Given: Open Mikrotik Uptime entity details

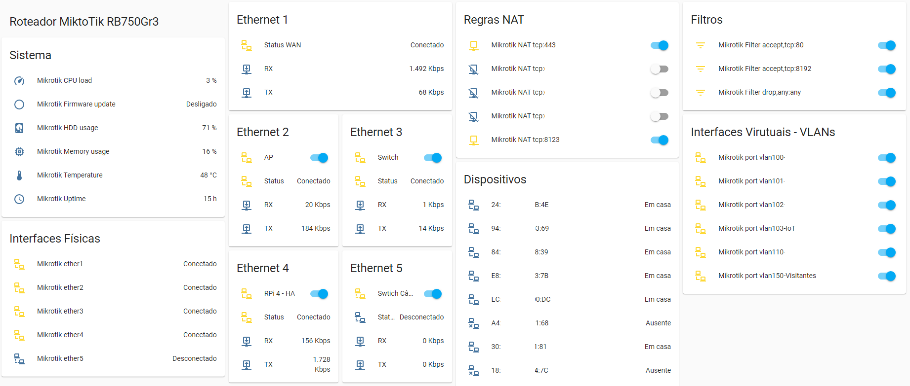Looking at the screenshot, I should point(113,199).
